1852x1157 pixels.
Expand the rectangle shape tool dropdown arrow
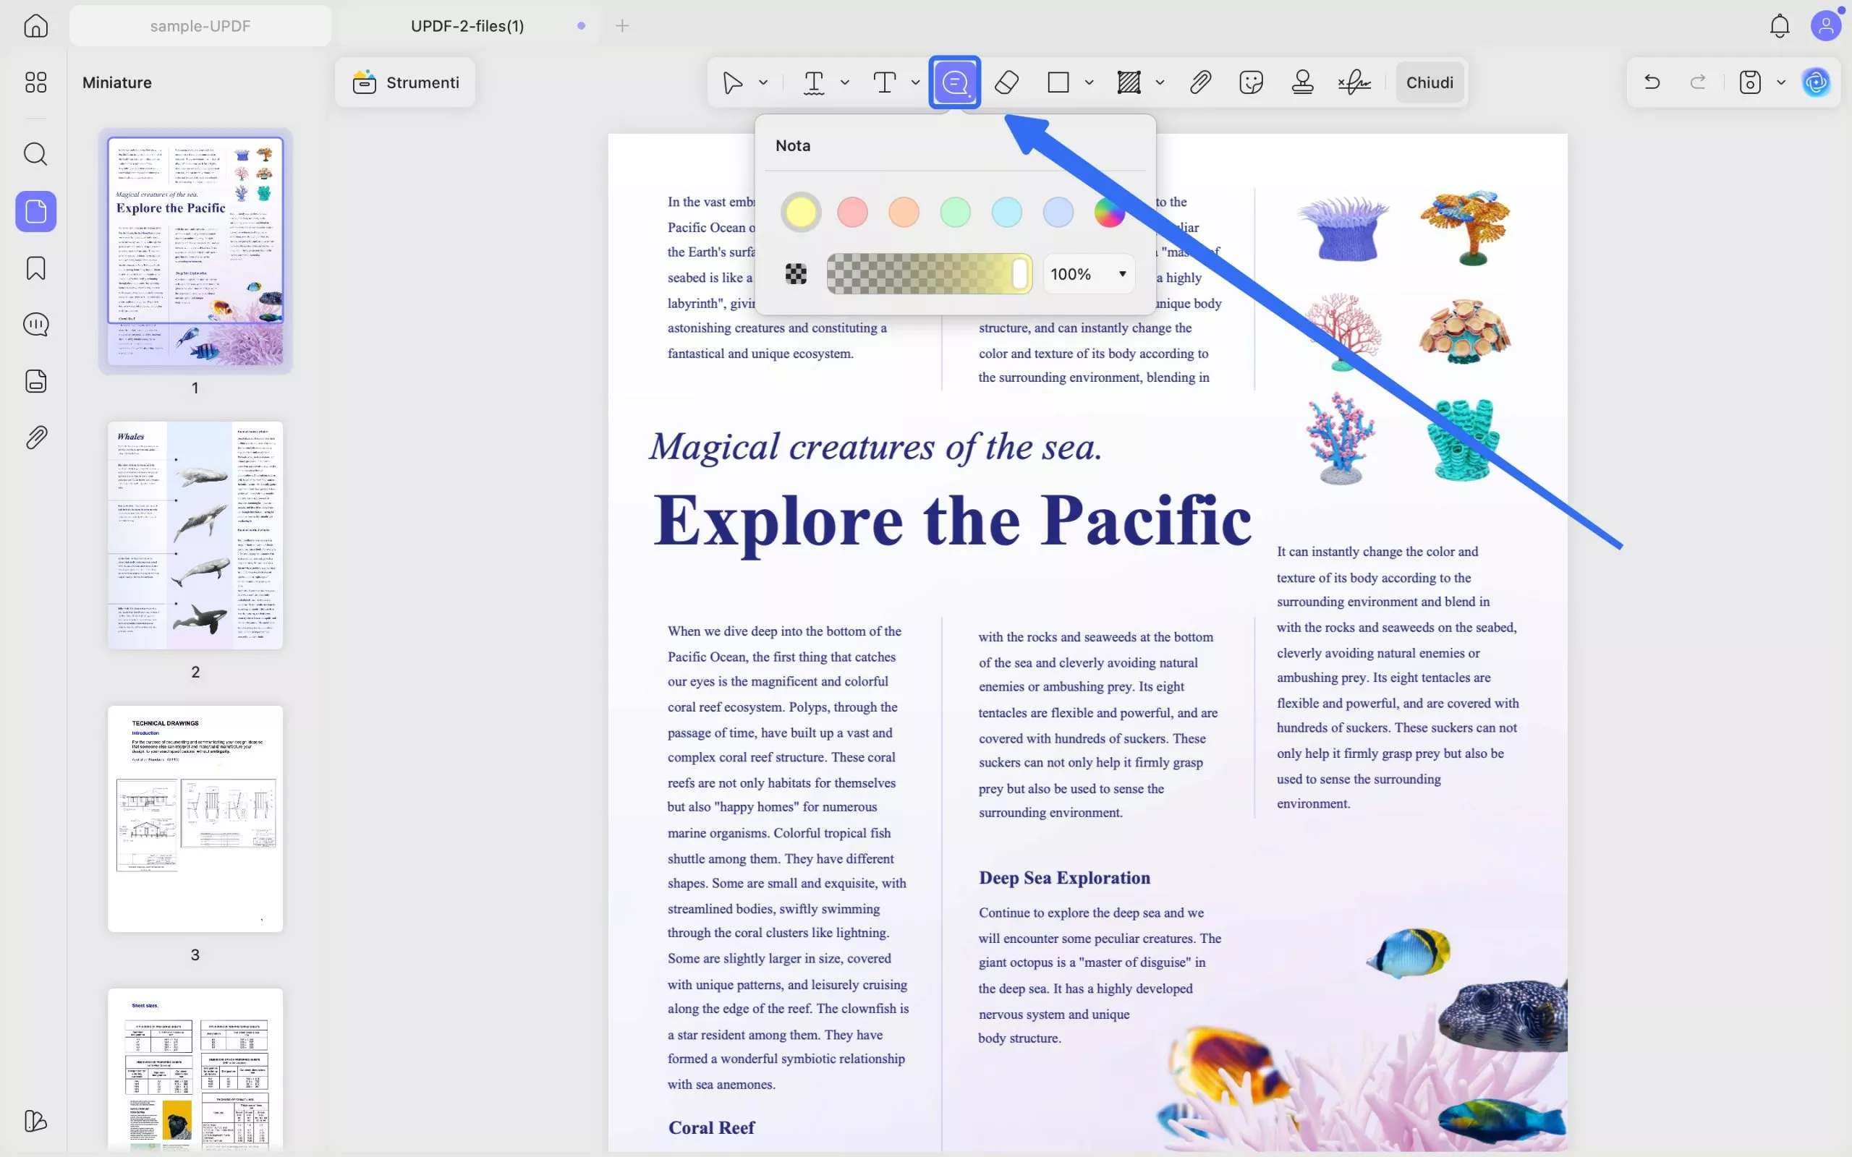click(x=1089, y=82)
